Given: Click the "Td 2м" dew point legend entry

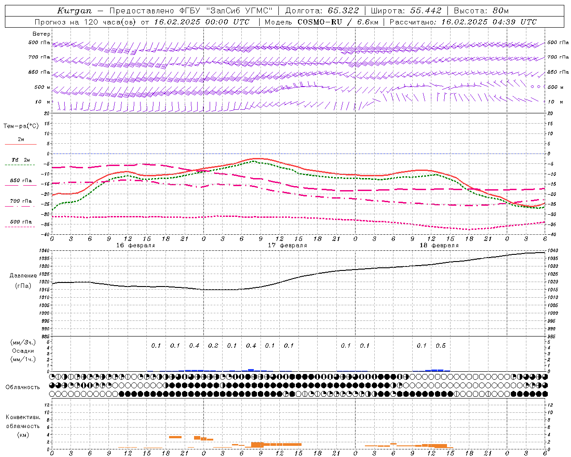Looking at the screenshot, I should (21, 160).
